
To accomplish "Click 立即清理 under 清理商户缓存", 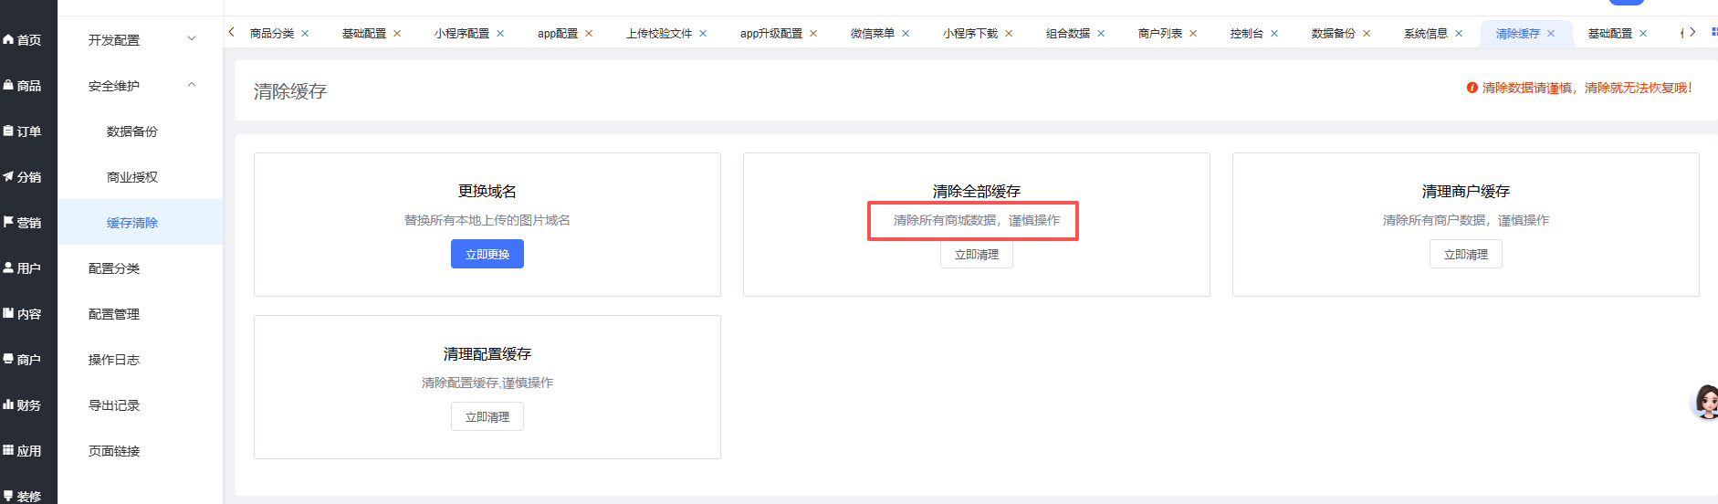I will pos(1466,254).
